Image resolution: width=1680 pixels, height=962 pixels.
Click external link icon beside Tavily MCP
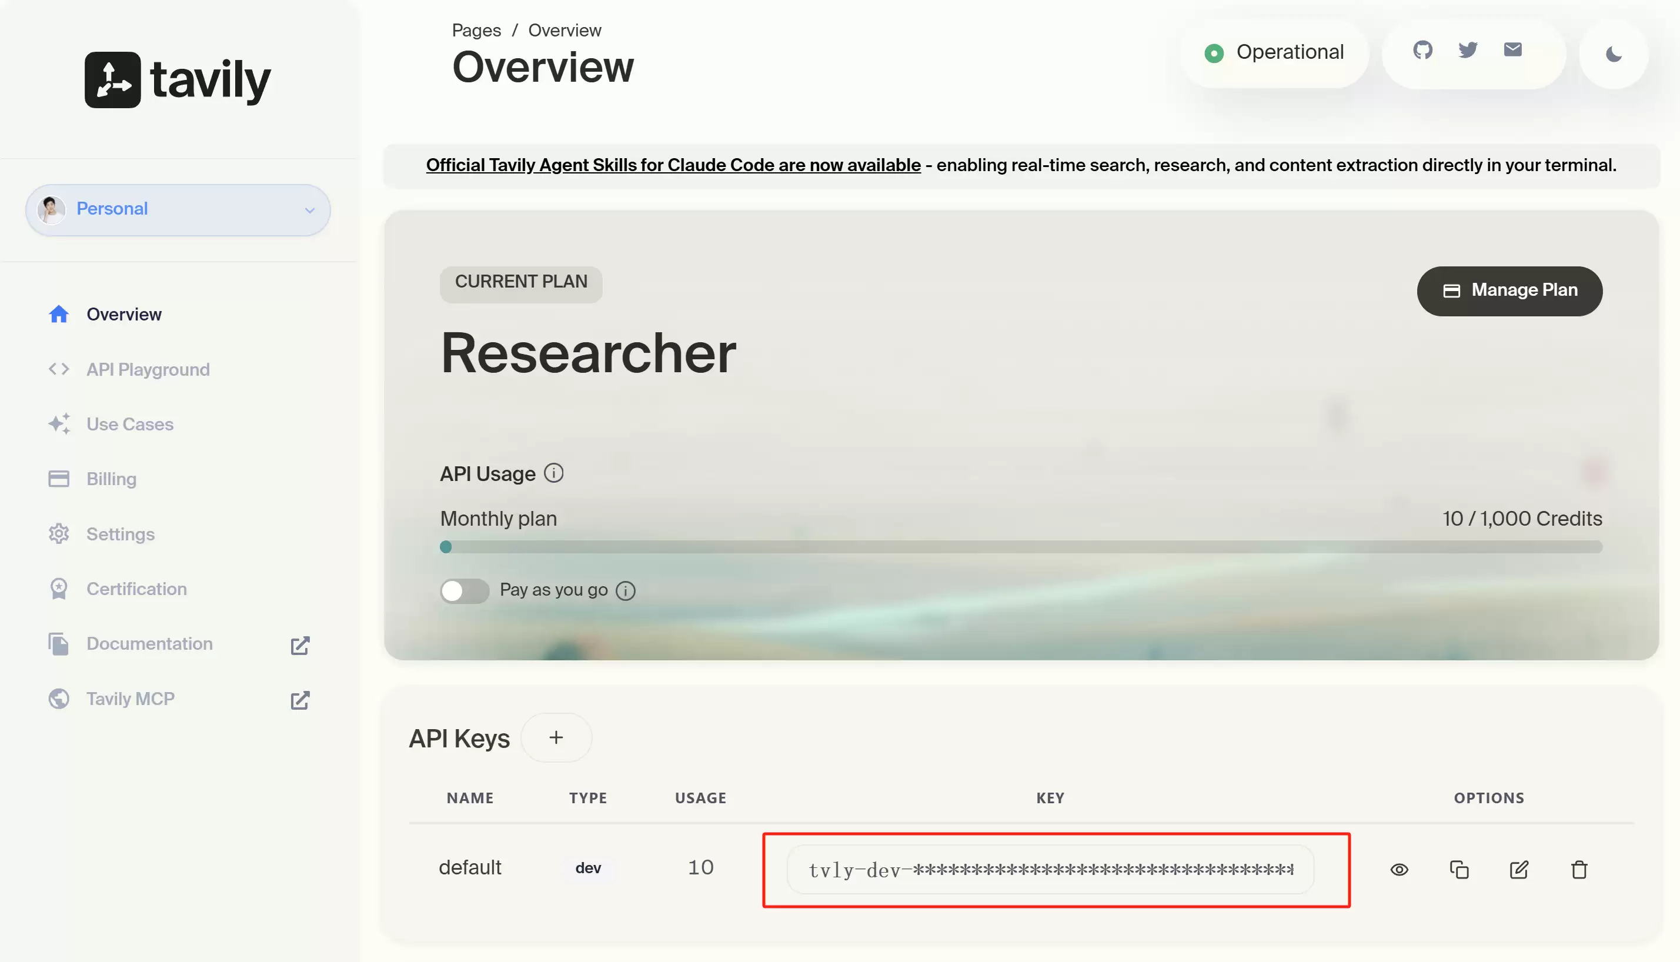tap(300, 700)
